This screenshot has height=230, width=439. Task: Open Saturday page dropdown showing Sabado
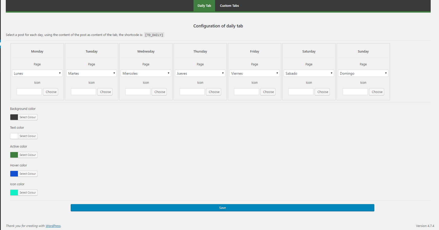click(309, 73)
